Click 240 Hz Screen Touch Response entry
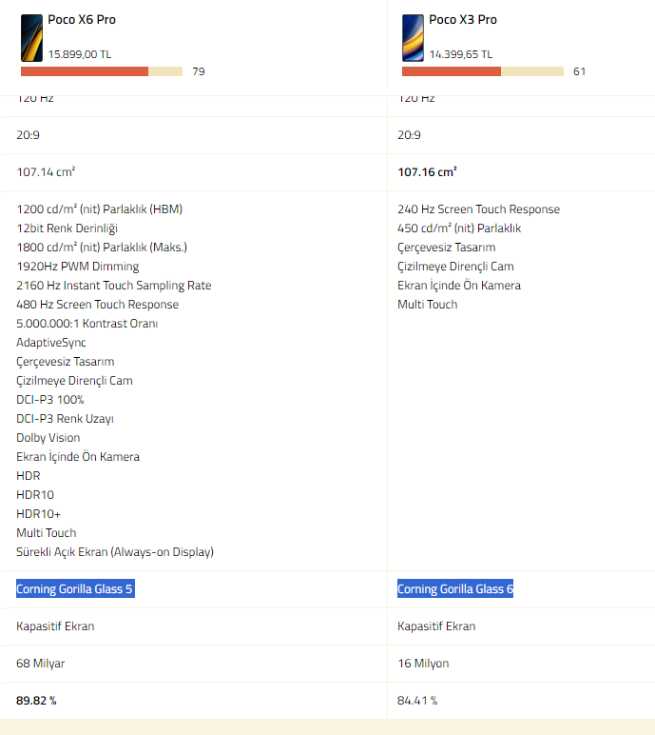The image size is (655, 735). click(x=478, y=209)
